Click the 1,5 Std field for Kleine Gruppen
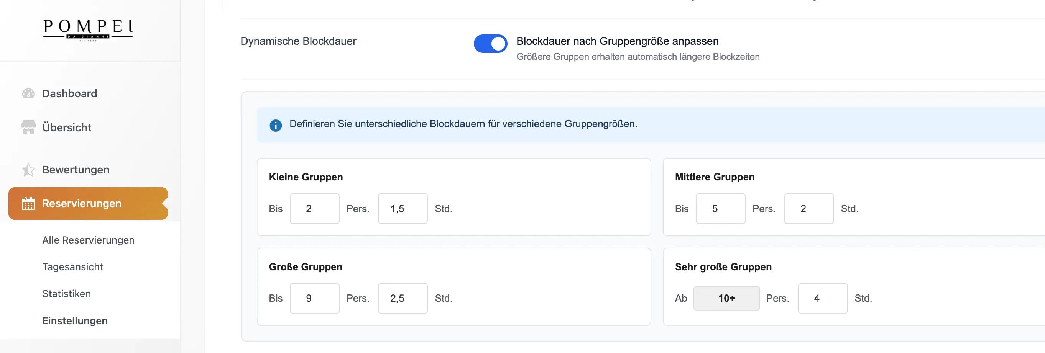The image size is (1045, 353). coord(403,208)
